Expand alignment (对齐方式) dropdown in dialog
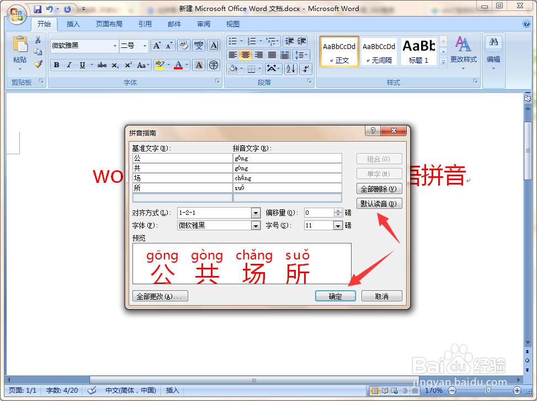Image resolution: width=537 pixels, height=401 pixels. [x=256, y=213]
